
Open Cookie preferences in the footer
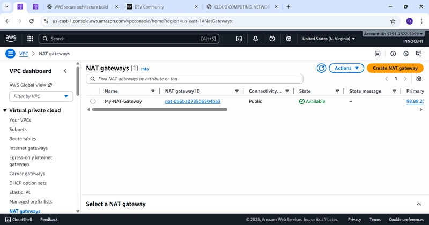(x=406, y=219)
